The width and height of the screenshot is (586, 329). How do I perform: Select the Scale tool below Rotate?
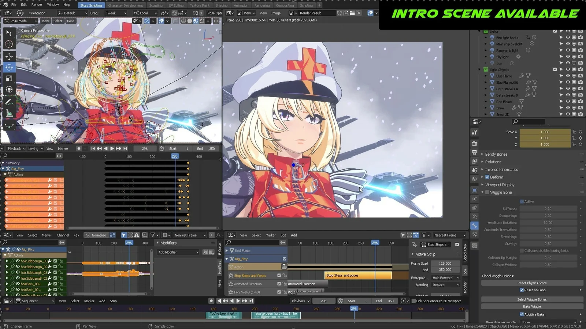tap(8, 78)
